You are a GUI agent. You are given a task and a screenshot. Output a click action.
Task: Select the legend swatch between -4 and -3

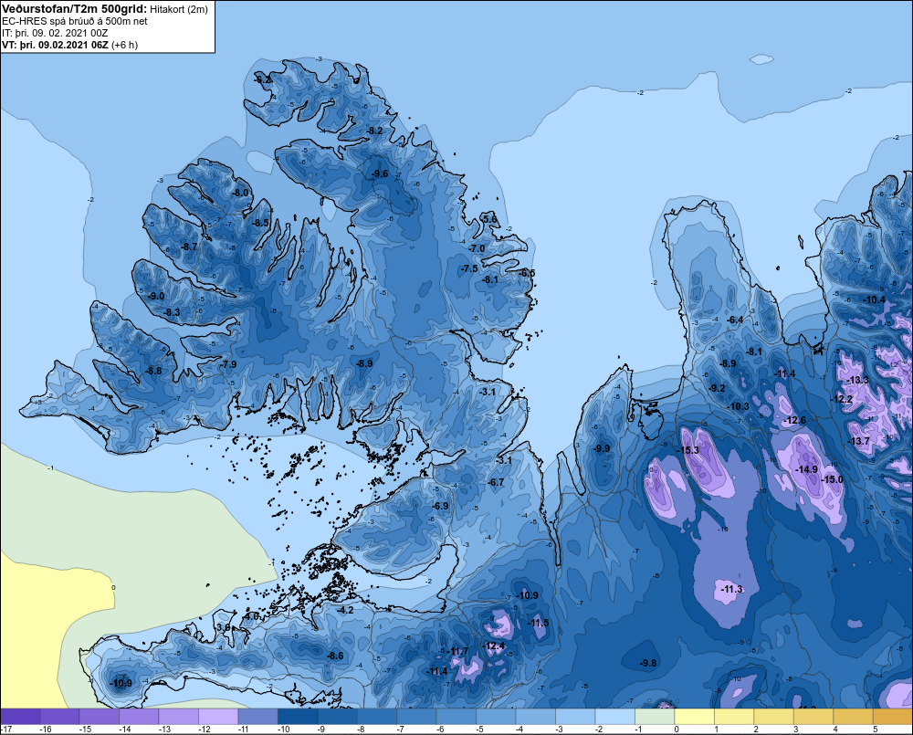tap(536, 717)
